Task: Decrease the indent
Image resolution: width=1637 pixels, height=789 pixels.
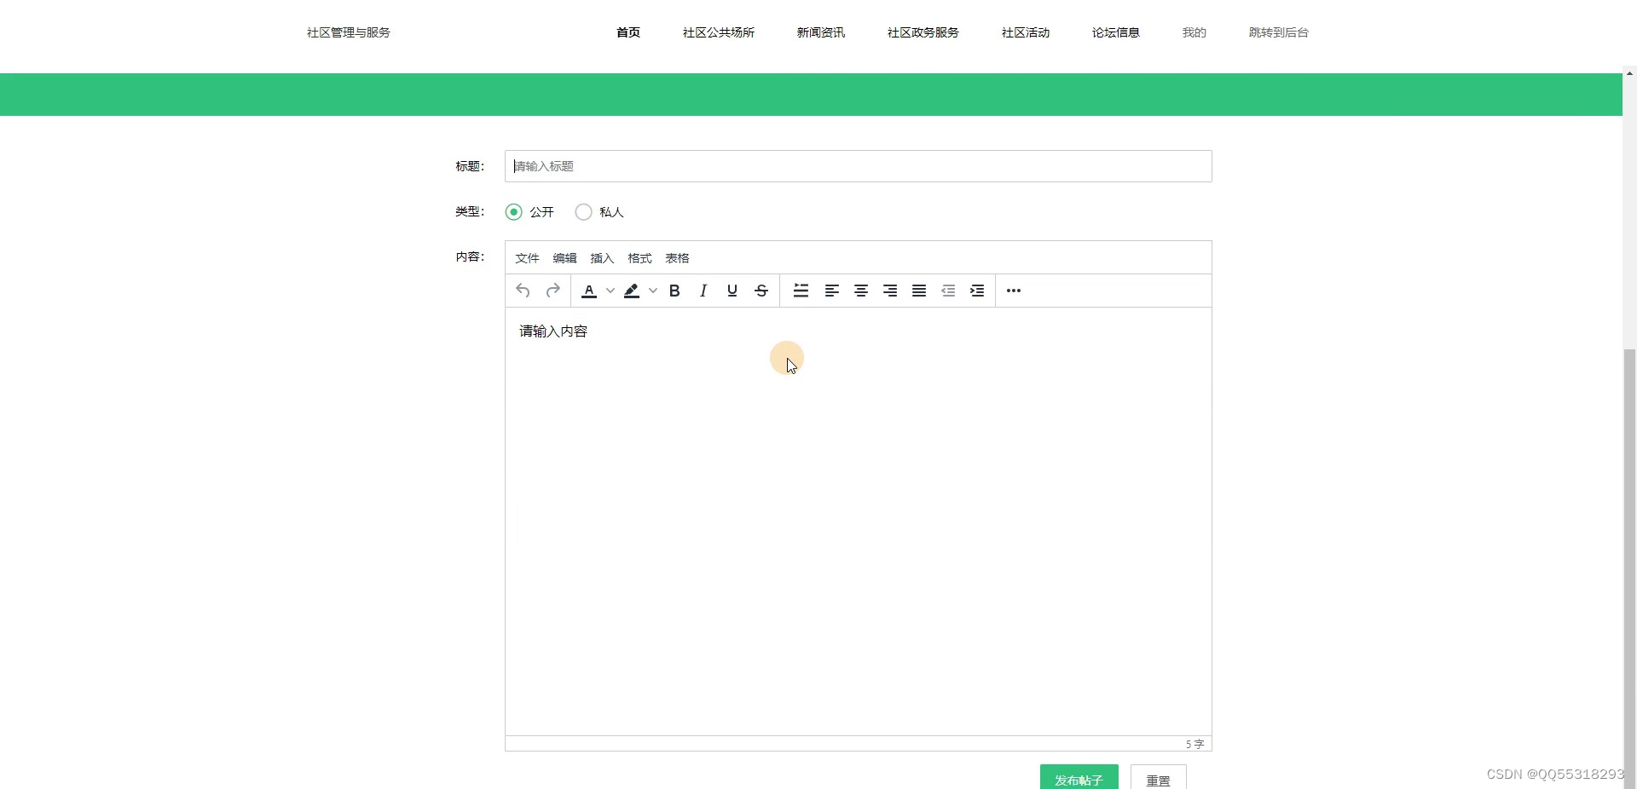Action: (948, 291)
